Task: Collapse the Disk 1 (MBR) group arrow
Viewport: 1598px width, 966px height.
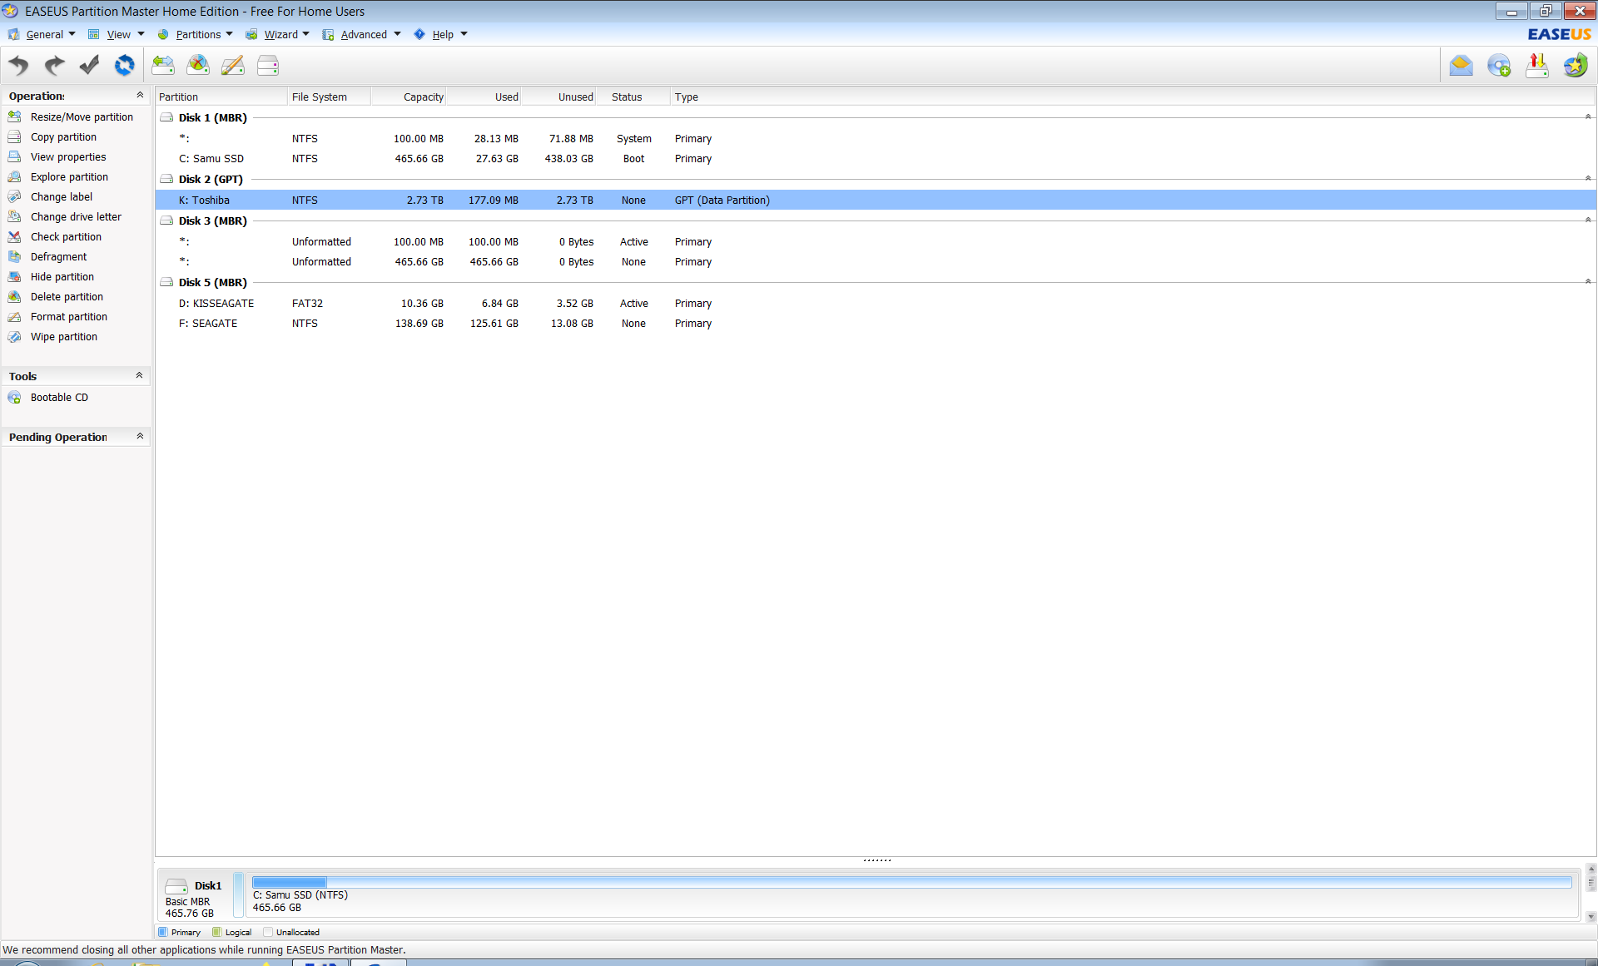Action: (x=1588, y=116)
